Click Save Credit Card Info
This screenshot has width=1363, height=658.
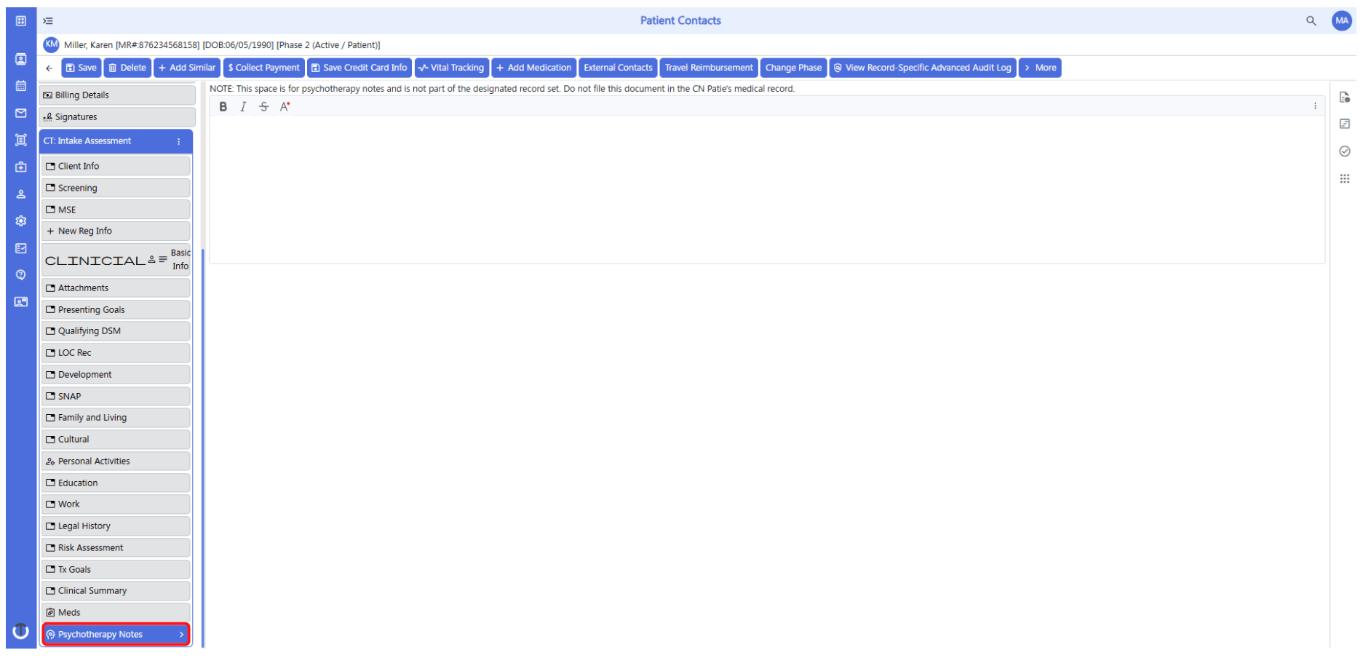coord(359,68)
